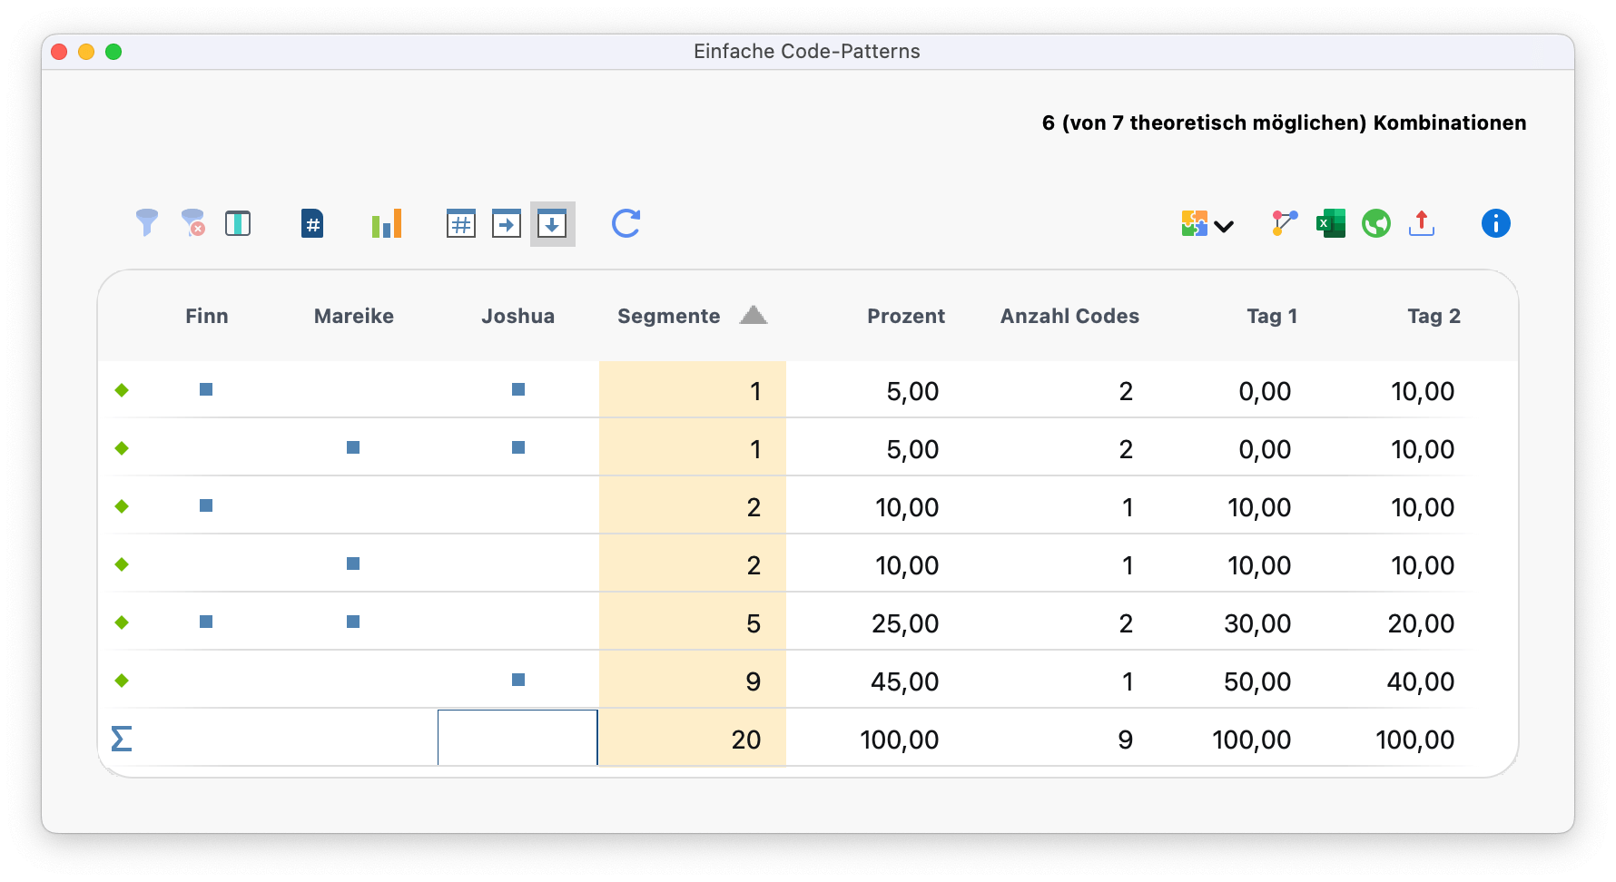
Task: Click the filter funnel icon
Action: pyautogui.click(x=147, y=223)
